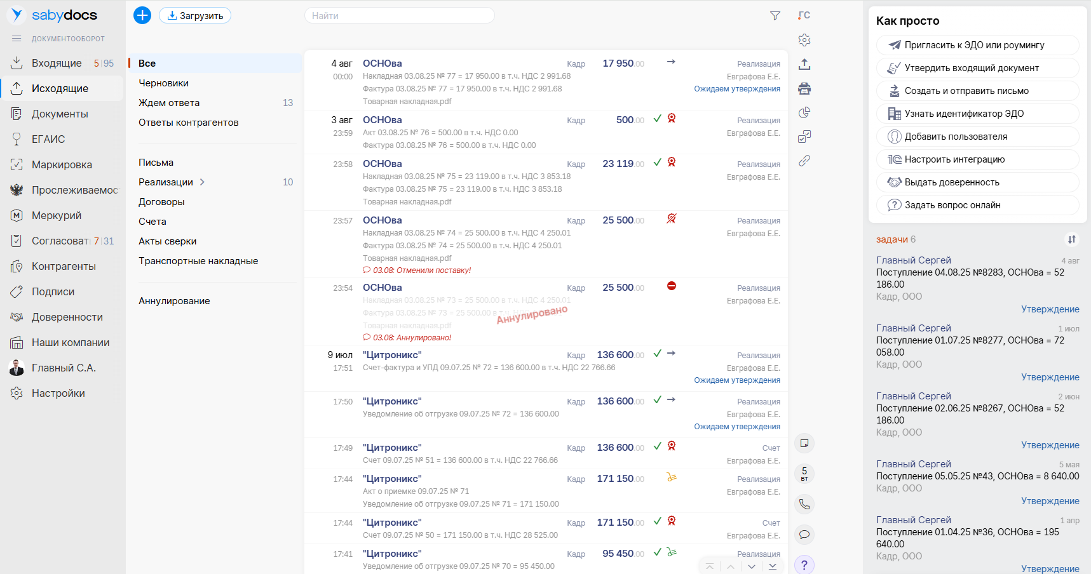Image resolution: width=1091 pixels, height=574 pixels.
Task: Open Входящие in the left sidebar
Action: (x=57, y=63)
